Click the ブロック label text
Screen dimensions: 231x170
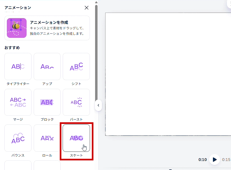click(x=47, y=120)
